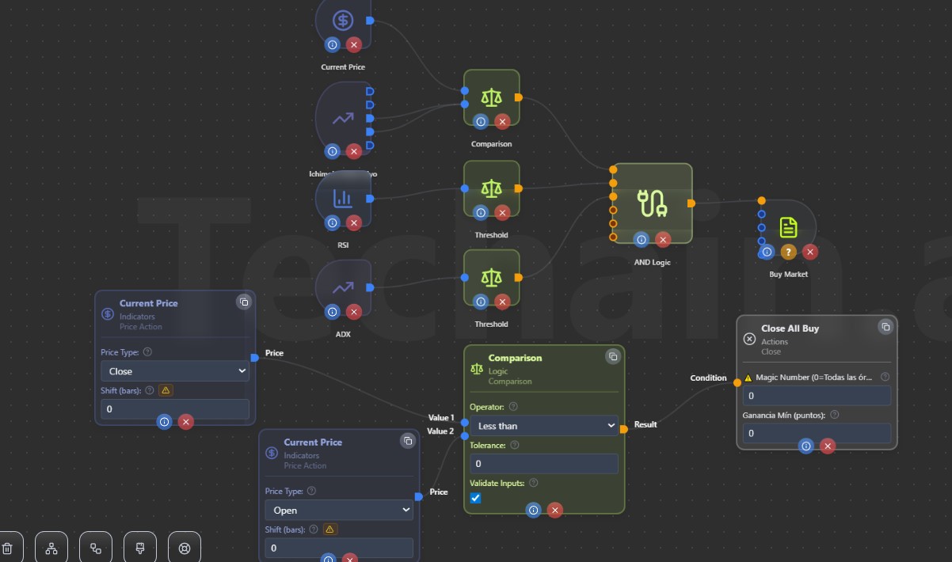Delete the RSI node with its red X

pyautogui.click(x=354, y=222)
